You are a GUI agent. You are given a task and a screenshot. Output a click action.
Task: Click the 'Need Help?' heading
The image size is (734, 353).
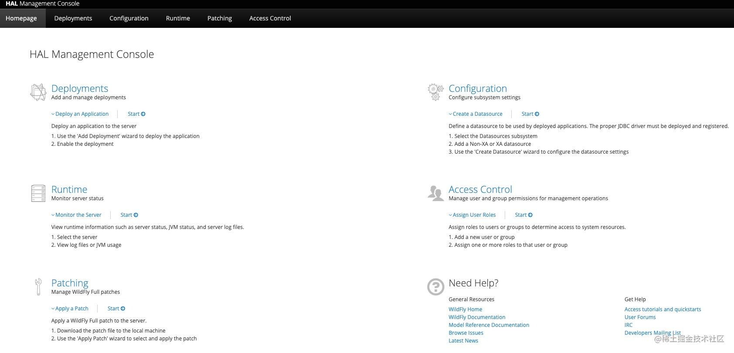pos(474,283)
